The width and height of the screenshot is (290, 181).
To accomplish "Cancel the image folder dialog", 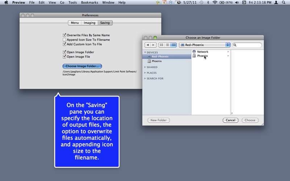I will pyautogui.click(x=231, y=120).
